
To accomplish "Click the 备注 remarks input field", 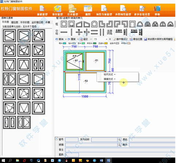I will click(120, 150).
